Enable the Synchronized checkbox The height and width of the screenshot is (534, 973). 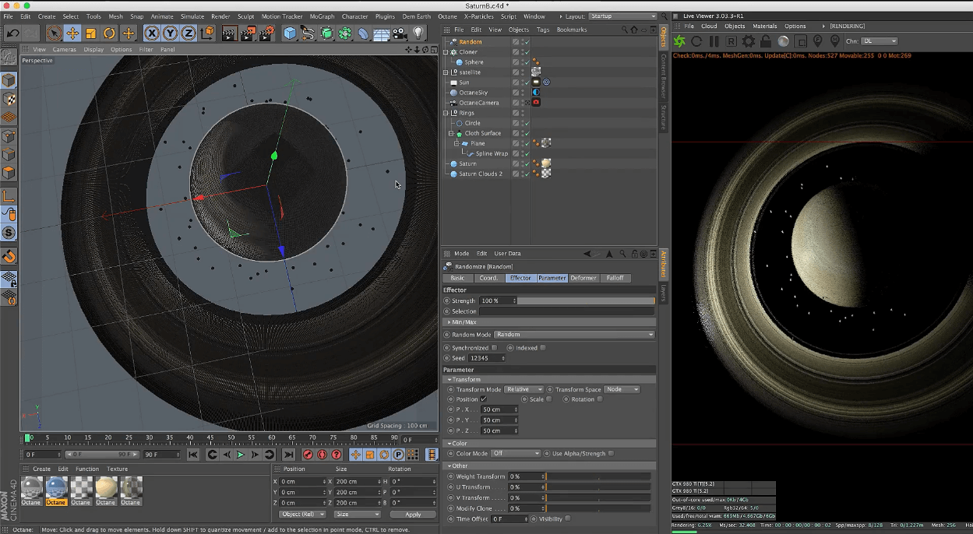coord(494,348)
